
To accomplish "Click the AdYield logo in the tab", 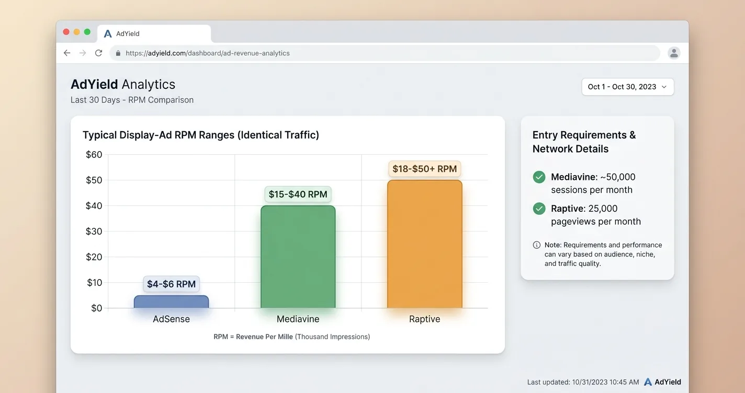I will pyautogui.click(x=108, y=33).
